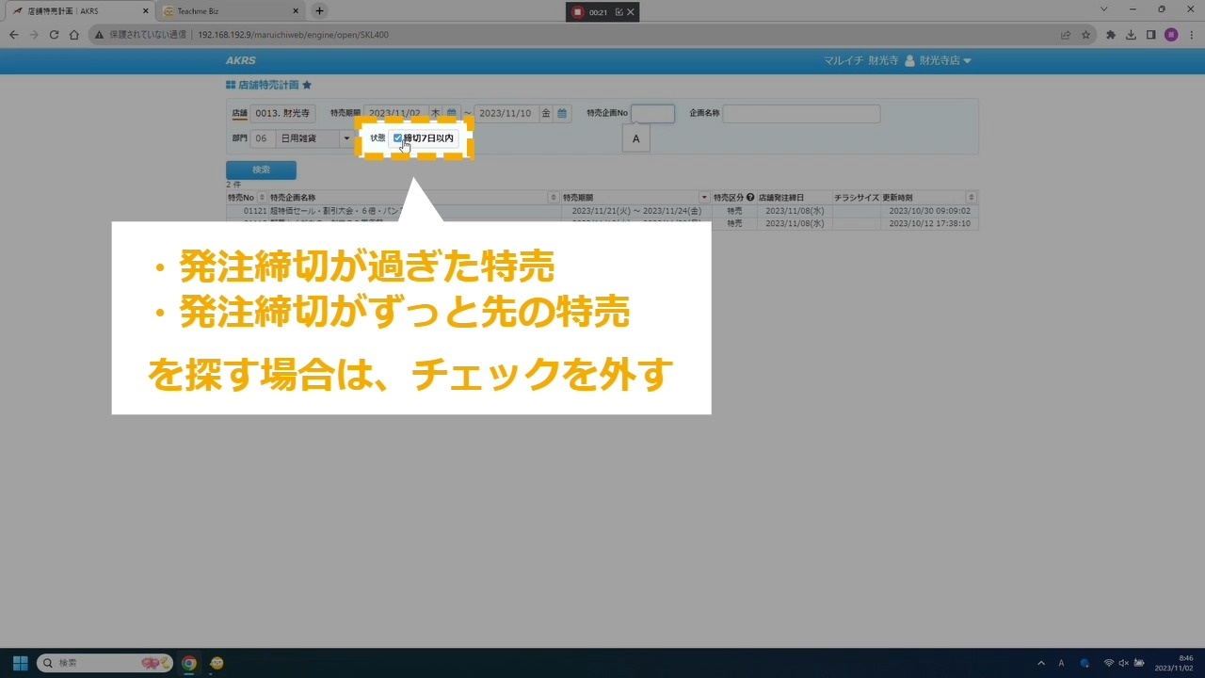Sort by the 特売No column arrows
This screenshot has height=678, width=1205.
pyautogui.click(x=263, y=198)
